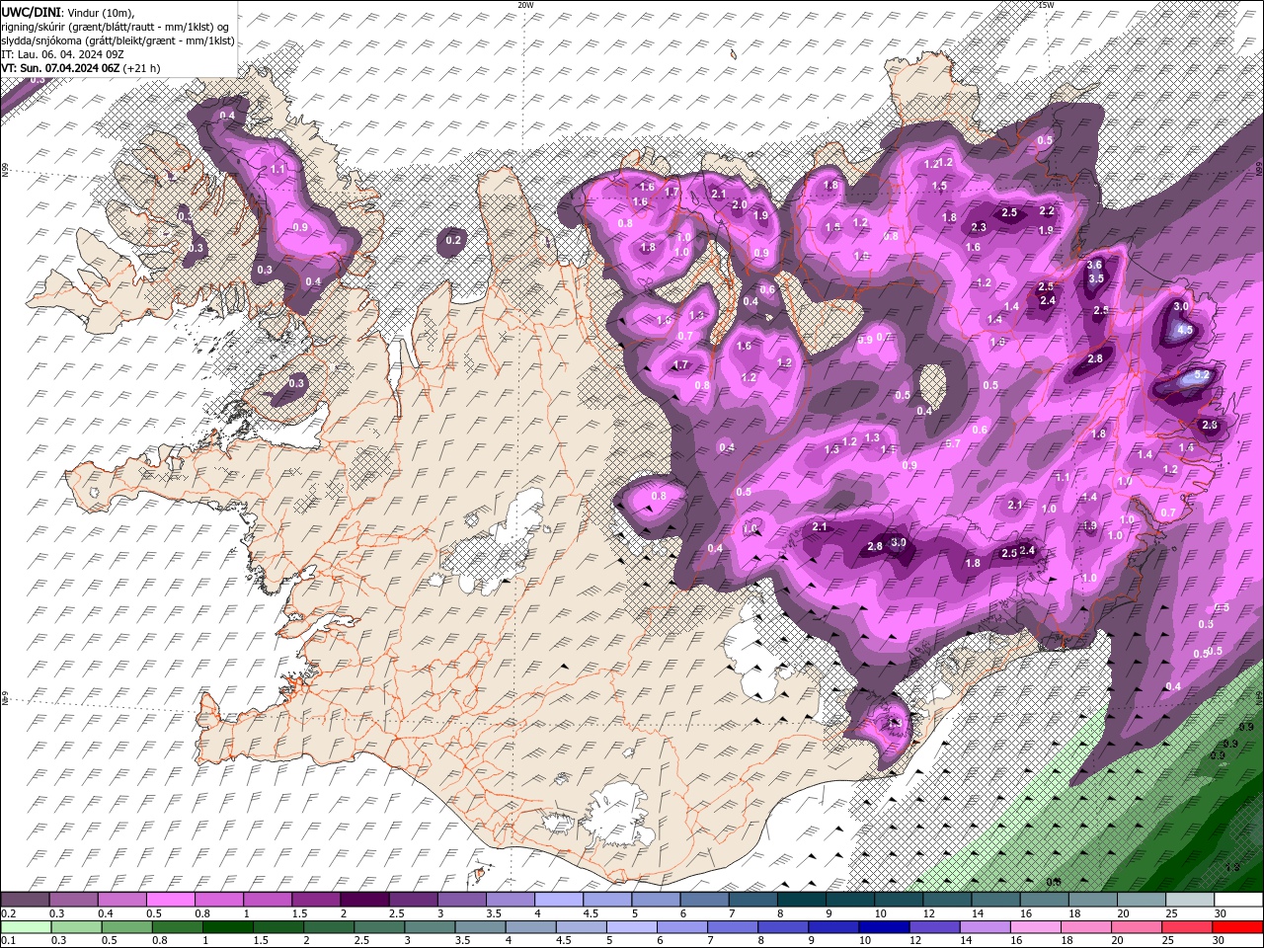This screenshot has width=1264, height=948.
Task: Pick the snow legend swatch between 4 and 4.5
Action: click(558, 900)
